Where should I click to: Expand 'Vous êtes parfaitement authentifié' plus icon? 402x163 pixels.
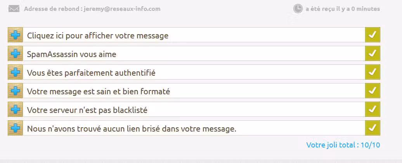16,72
